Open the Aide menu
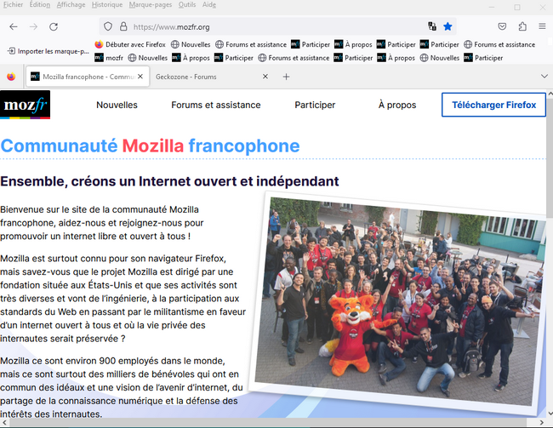This screenshot has width=553, height=428. 209,4
